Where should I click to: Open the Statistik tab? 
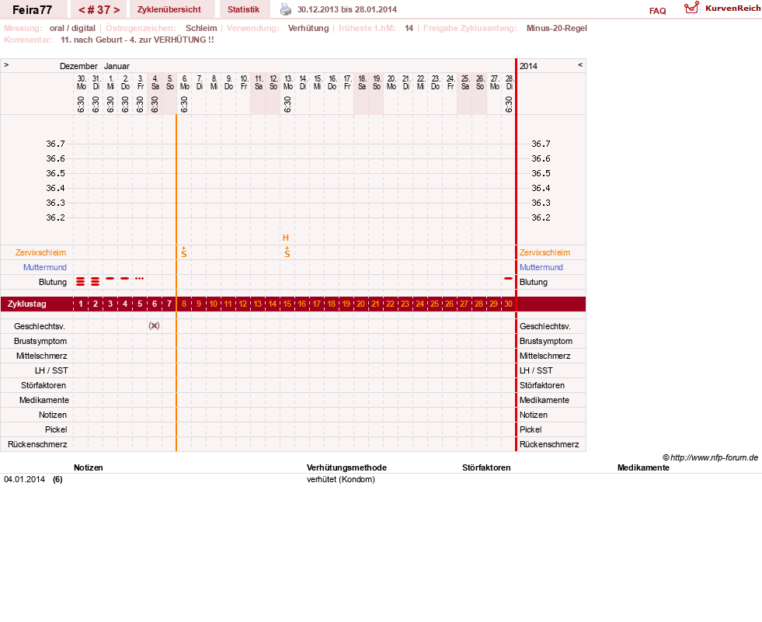pos(243,9)
